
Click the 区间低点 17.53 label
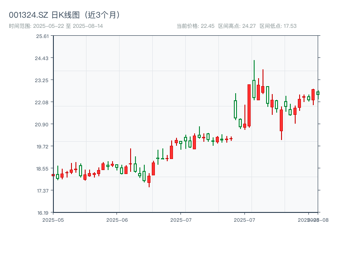tap(278, 26)
